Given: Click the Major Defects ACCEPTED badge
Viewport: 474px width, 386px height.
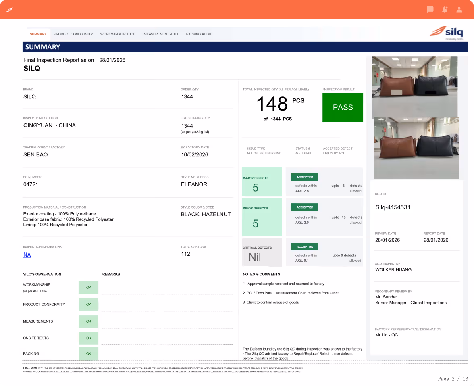Looking at the screenshot, I should pyautogui.click(x=304, y=177).
